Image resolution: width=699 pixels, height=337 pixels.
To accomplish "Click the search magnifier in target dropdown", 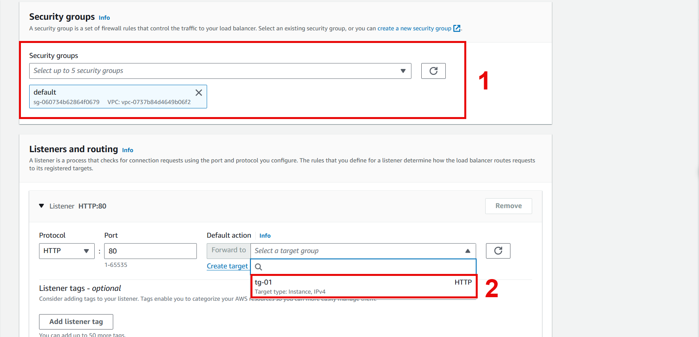I will coord(258,267).
